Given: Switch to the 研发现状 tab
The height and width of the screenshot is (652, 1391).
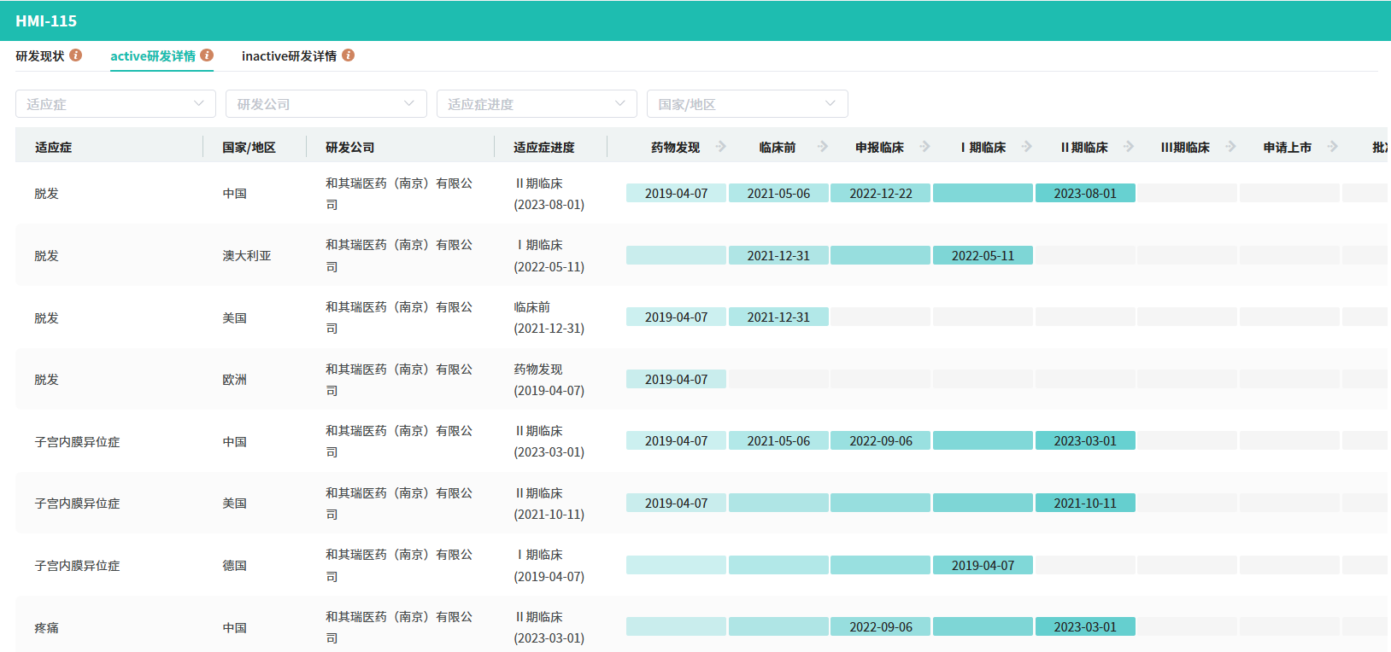Looking at the screenshot, I should [x=40, y=56].
